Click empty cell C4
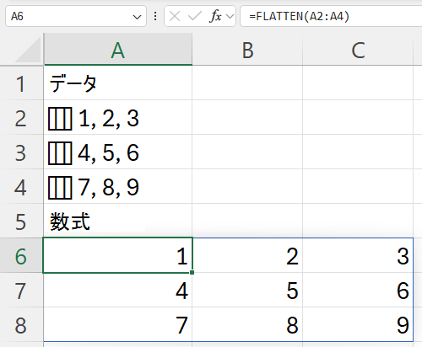Image resolution: width=422 pixels, height=347 pixels. point(358,187)
